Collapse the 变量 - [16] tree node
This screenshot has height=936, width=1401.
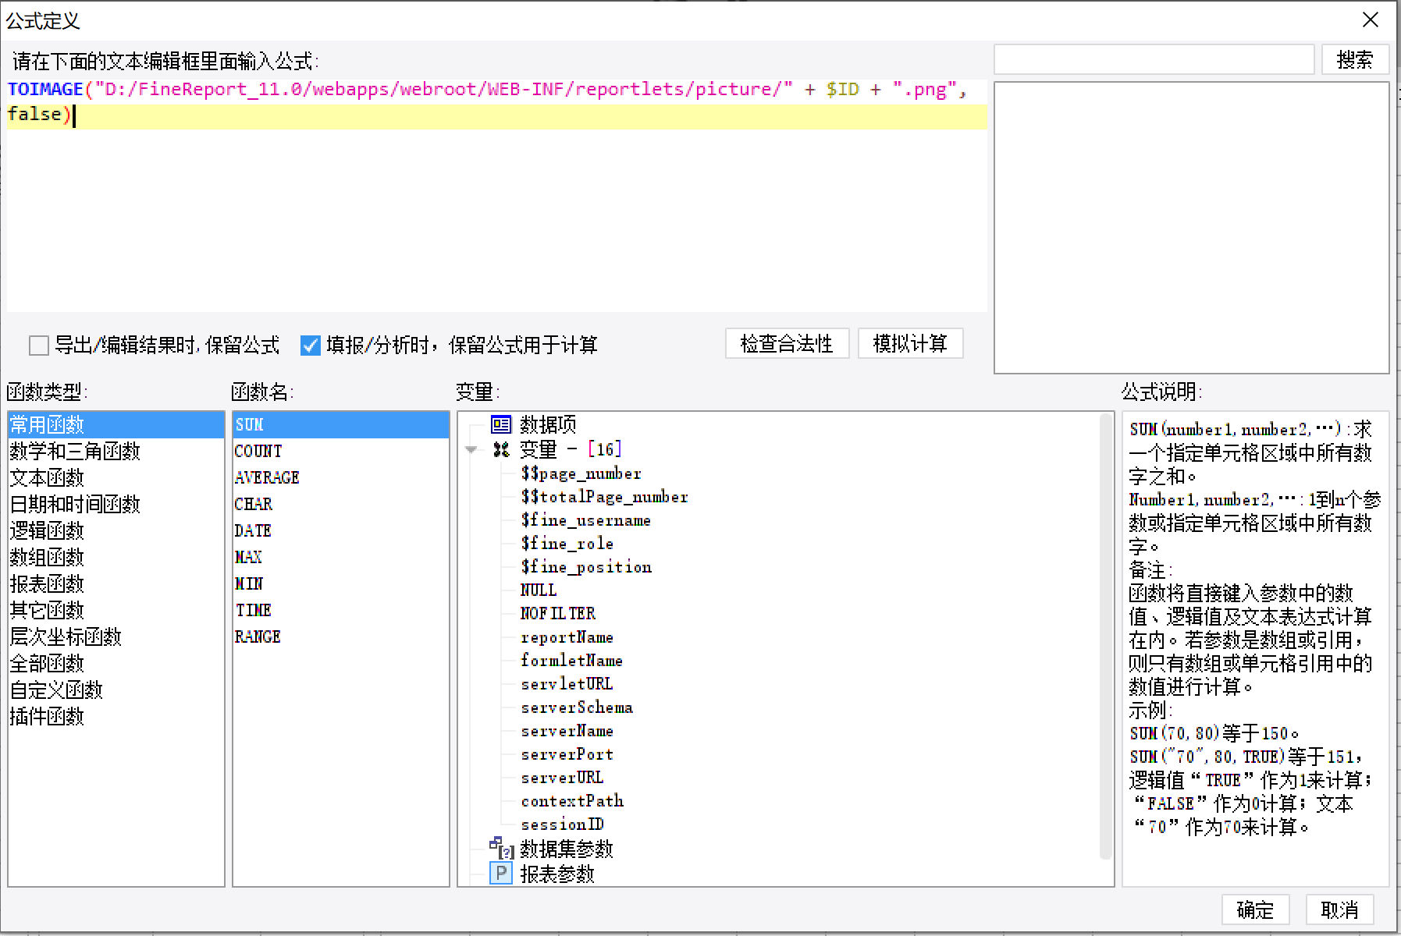(x=471, y=449)
